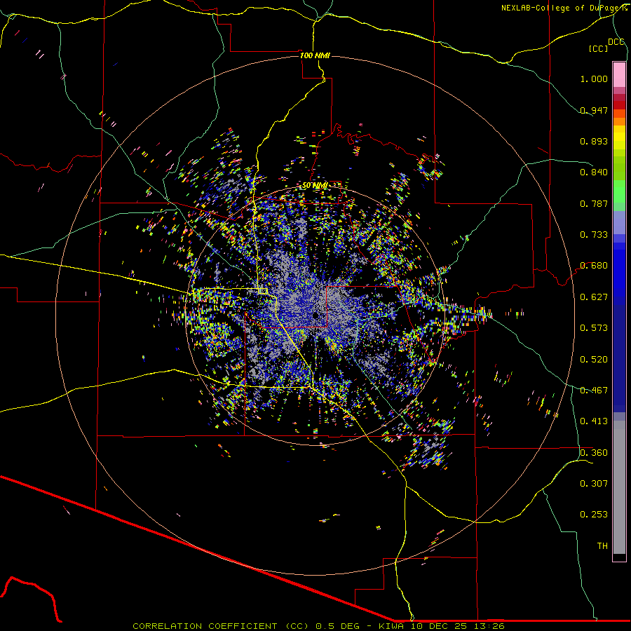
Task: Click the 0.573 scale value
Action: pyautogui.click(x=594, y=328)
